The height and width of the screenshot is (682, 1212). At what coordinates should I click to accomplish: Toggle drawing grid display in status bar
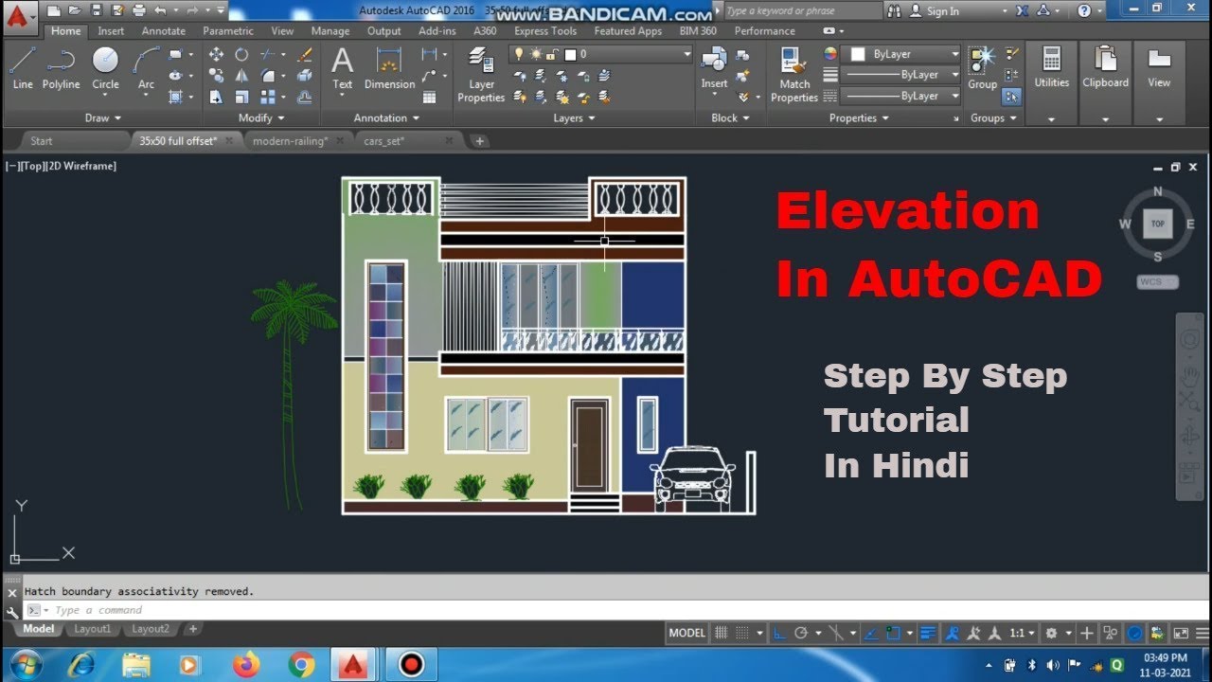coord(722,633)
